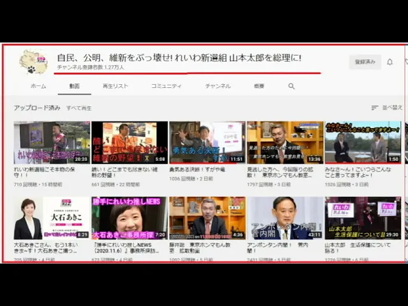The image size is (408, 306).
Task: Click title れいわ新選組こそ本物の保守!!
Action: pyautogui.click(x=45, y=172)
